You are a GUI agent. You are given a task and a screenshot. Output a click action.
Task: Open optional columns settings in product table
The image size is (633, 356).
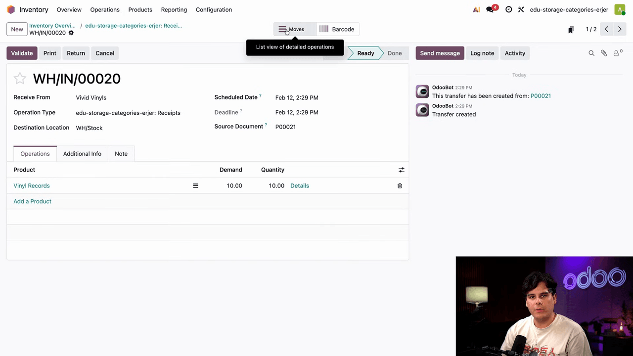(401, 170)
